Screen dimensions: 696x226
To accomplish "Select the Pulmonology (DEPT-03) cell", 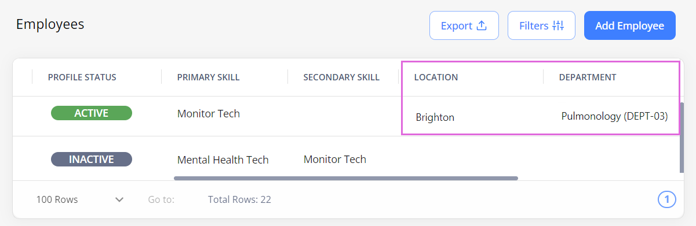I will [x=614, y=116].
